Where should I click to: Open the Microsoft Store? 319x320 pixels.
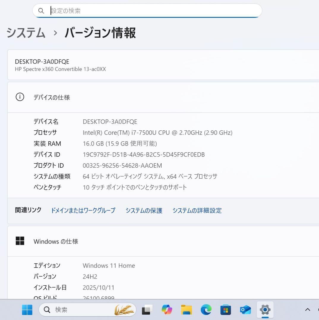(225, 310)
